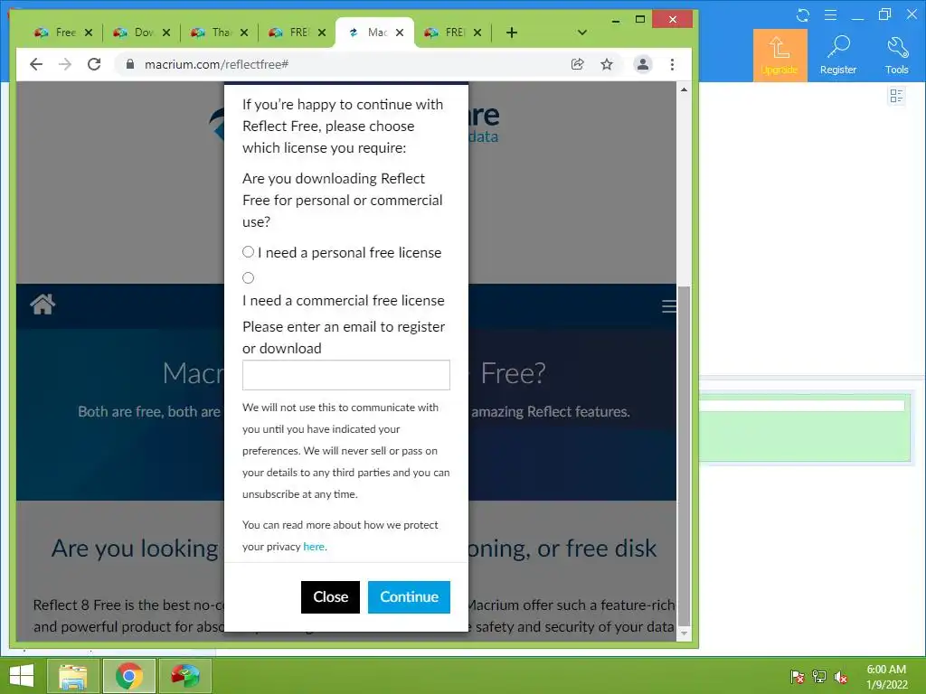The width and height of the screenshot is (926, 694).
Task: Click the address bar URL text
Action: click(x=216, y=64)
